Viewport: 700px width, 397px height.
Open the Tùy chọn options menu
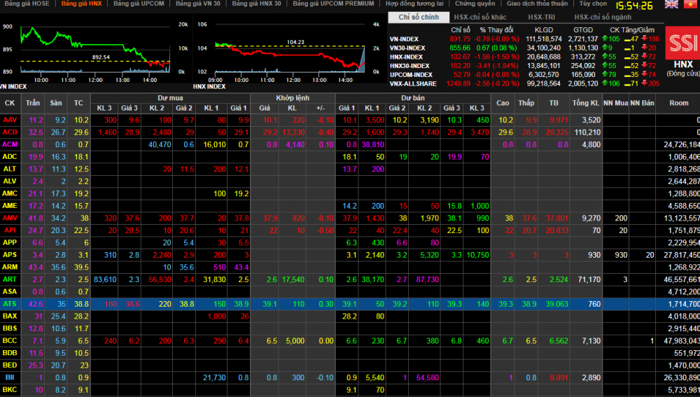[594, 4]
